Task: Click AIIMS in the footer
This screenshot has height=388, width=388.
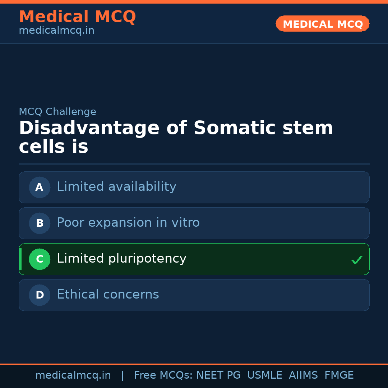Action: (303, 375)
